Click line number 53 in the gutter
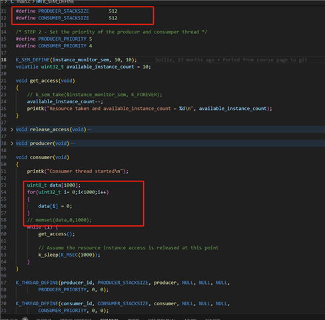 click(x=4, y=185)
